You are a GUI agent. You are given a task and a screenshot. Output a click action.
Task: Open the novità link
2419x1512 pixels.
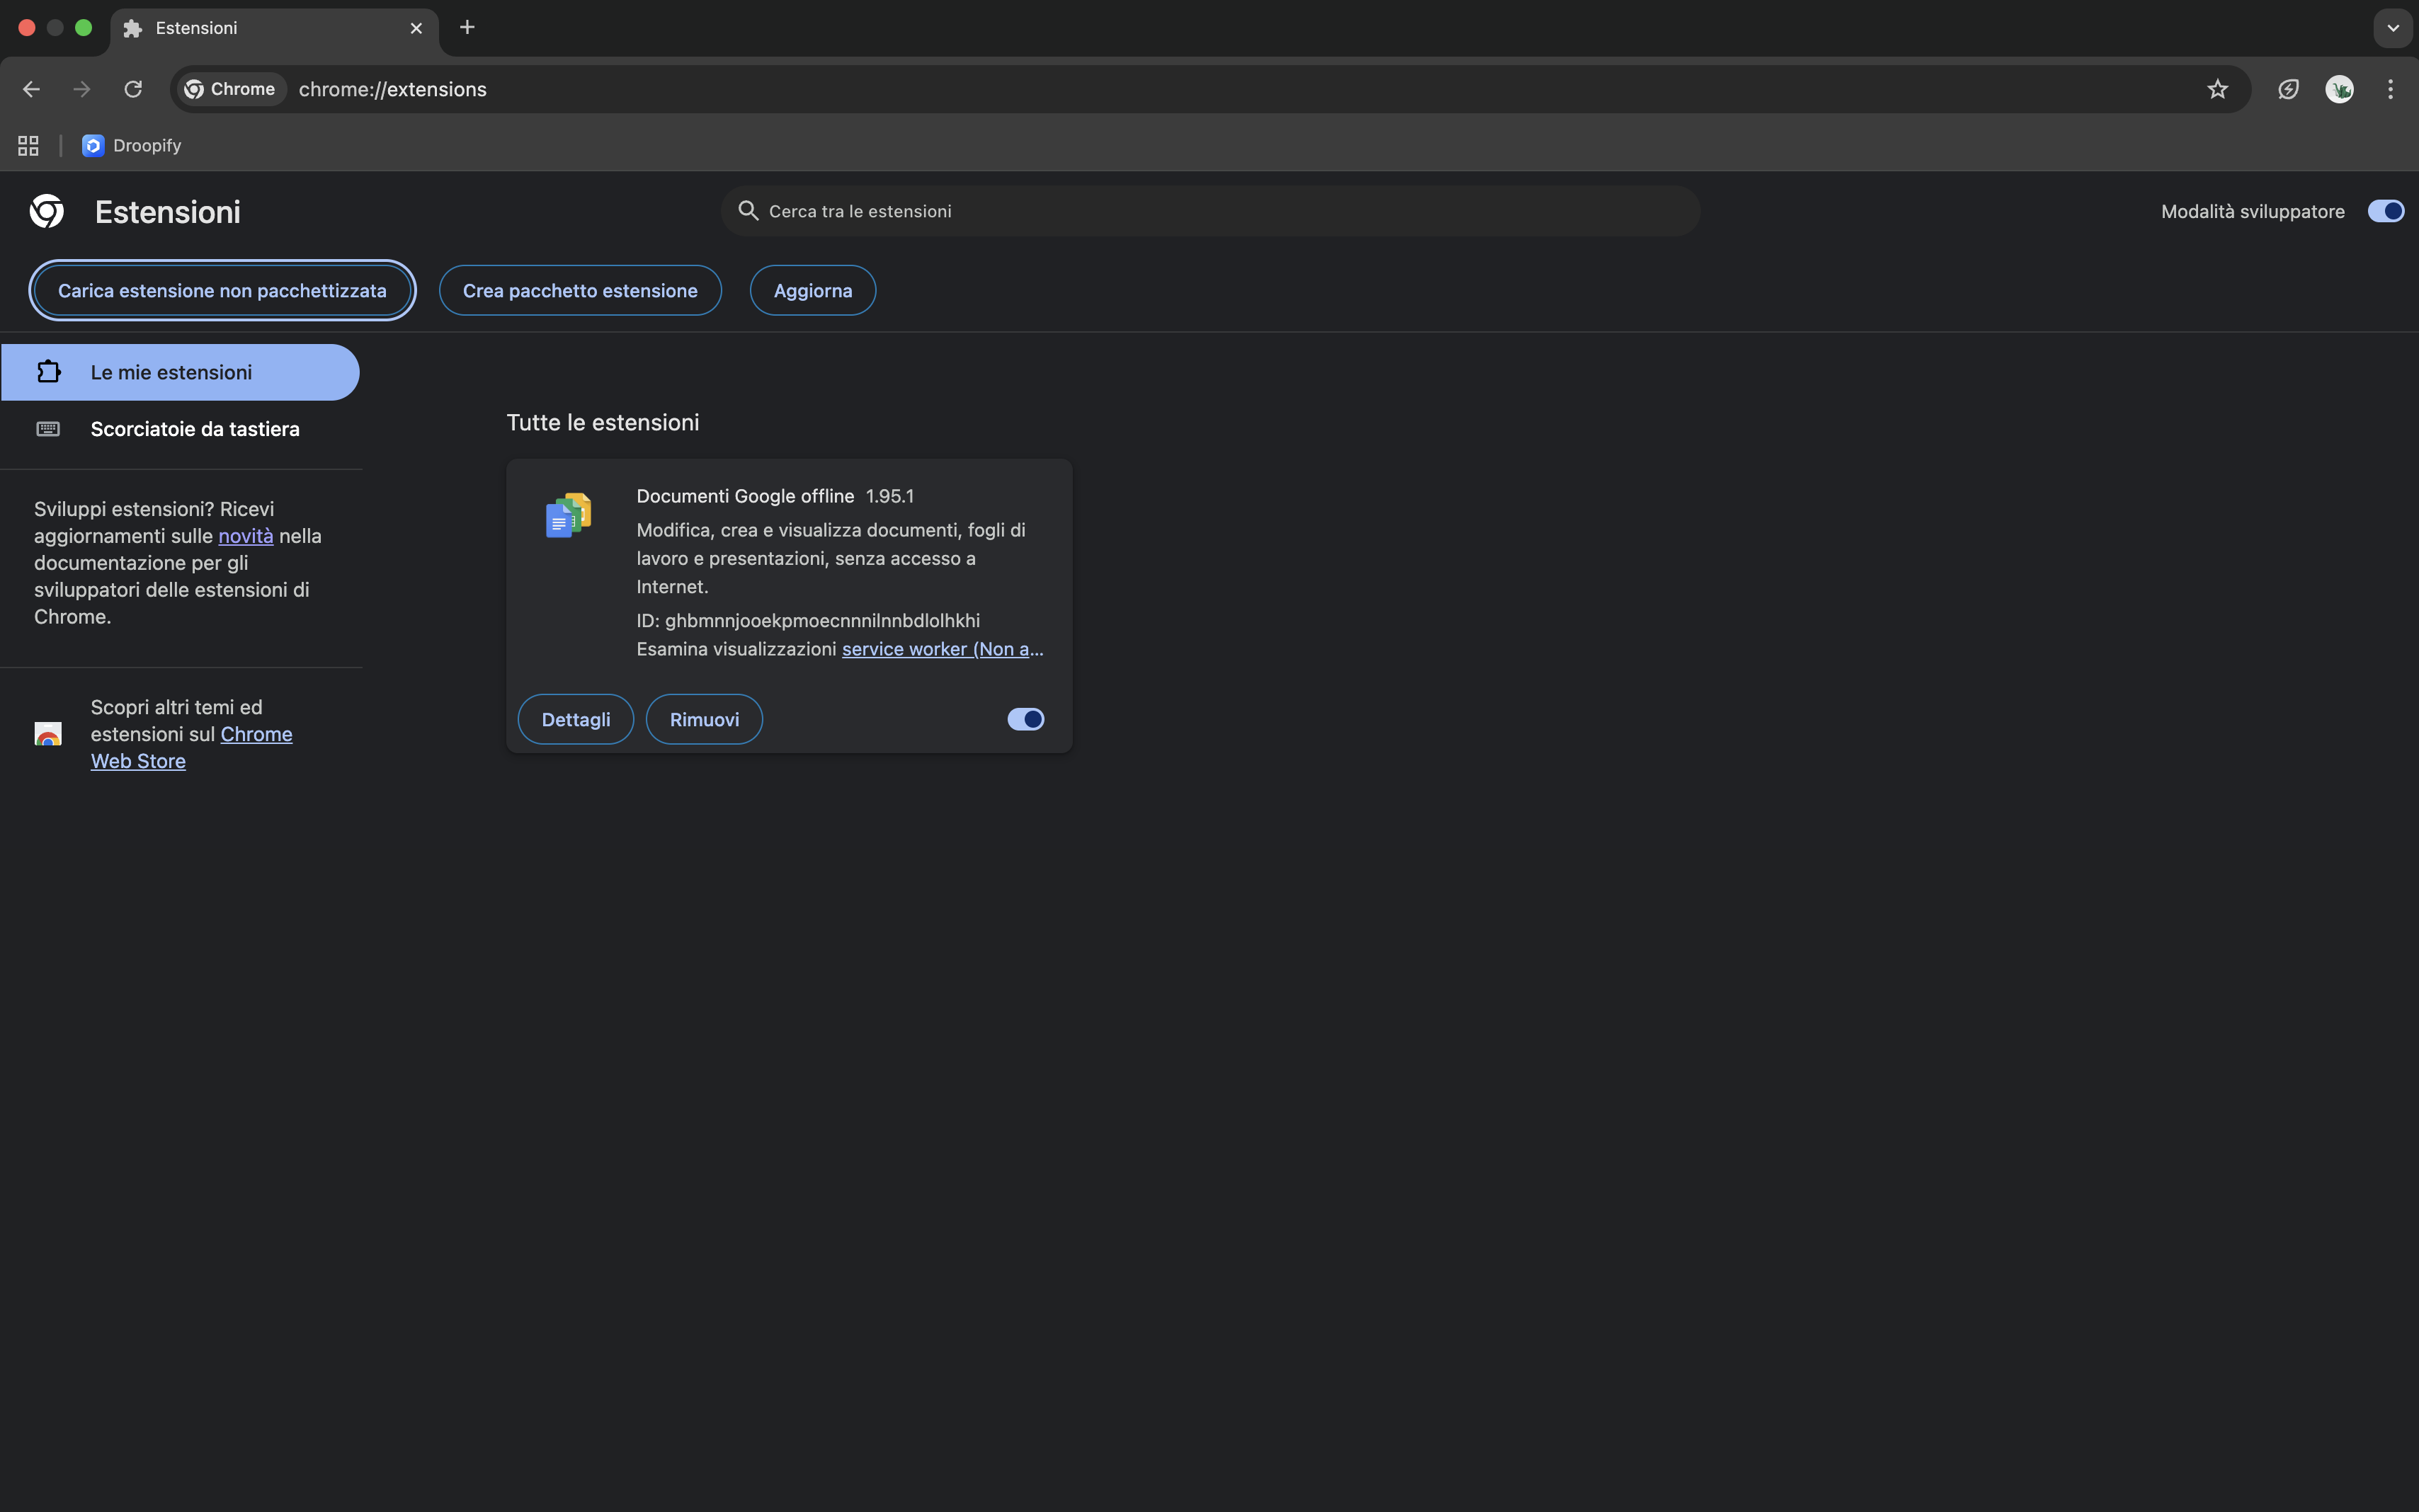tap(245, 536)
